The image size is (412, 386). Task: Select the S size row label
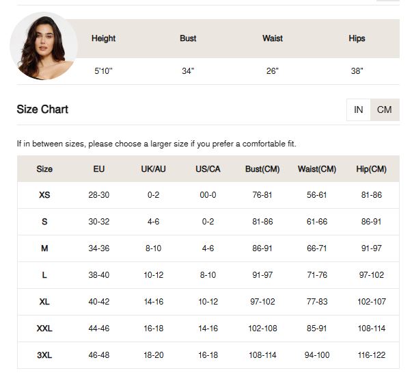[44, 222]
